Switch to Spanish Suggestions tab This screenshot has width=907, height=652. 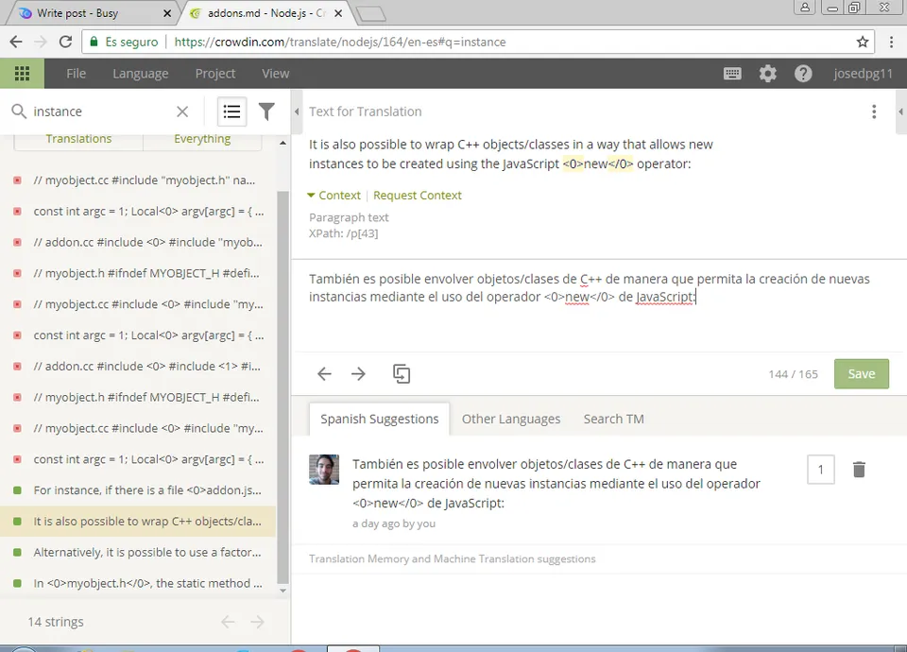[x=380, y=419]
